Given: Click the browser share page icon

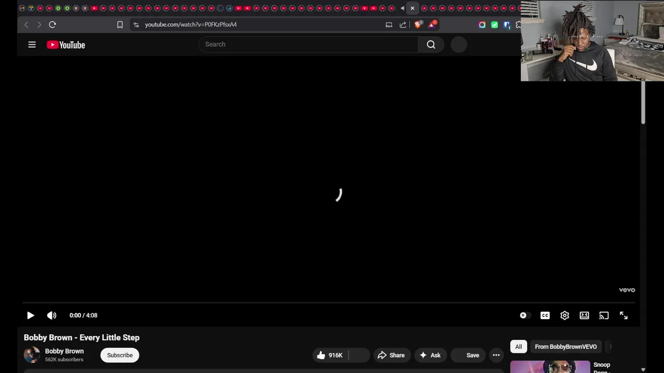Looking at the screenshot, I should pos(403,24).
